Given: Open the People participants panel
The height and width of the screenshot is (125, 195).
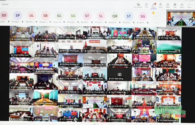Looking at the screenshot, I should (x=154, y=5).
